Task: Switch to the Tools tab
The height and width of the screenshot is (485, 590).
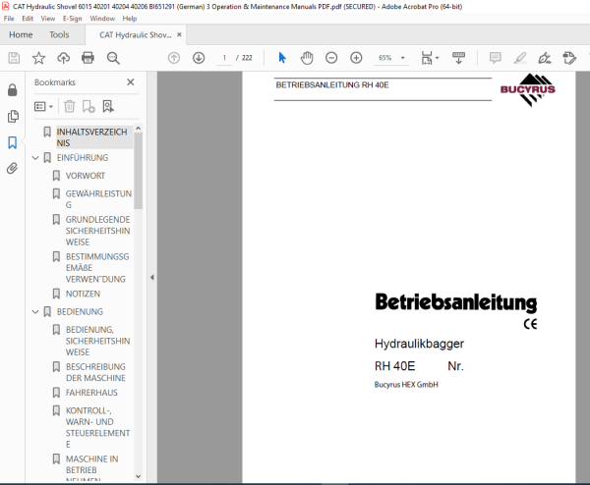Action: click(x=59, y=34)
